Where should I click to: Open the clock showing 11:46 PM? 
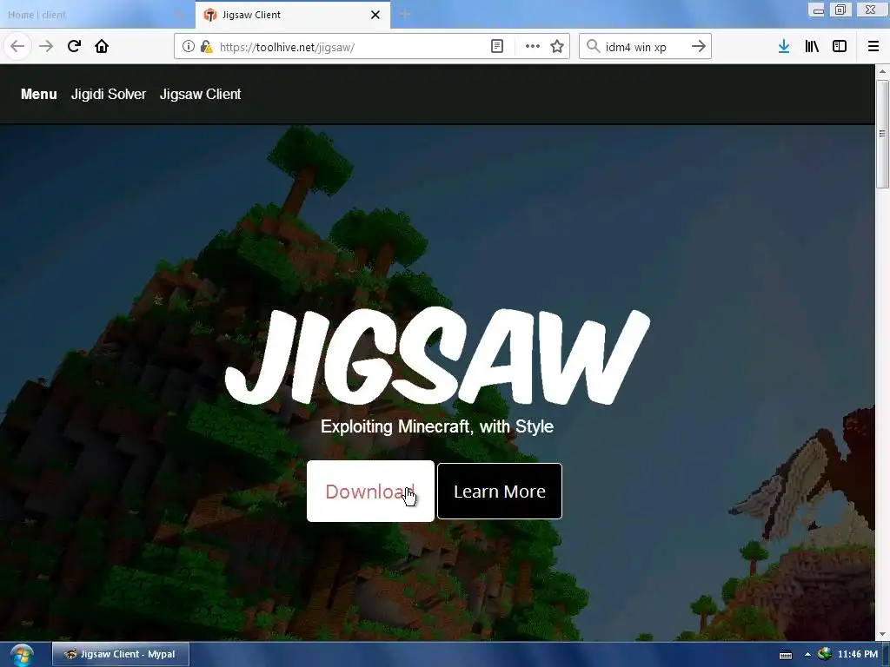[x=858, y=654]
